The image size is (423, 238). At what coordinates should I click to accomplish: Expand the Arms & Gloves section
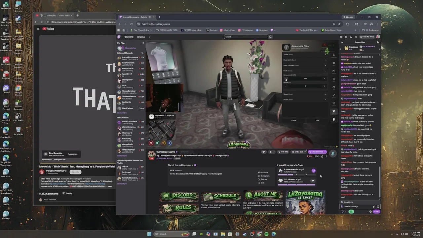click(325, 65)
